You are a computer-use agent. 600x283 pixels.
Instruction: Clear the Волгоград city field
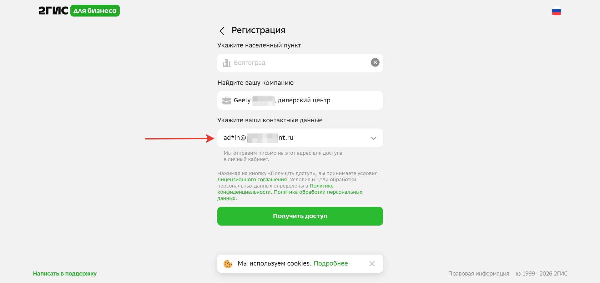(x=375, y=62)
